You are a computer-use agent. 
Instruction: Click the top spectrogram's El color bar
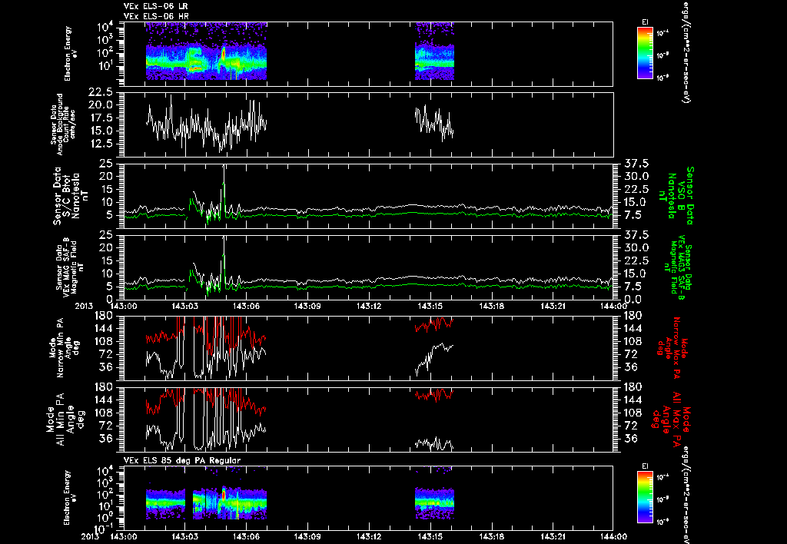pos(645,53)
